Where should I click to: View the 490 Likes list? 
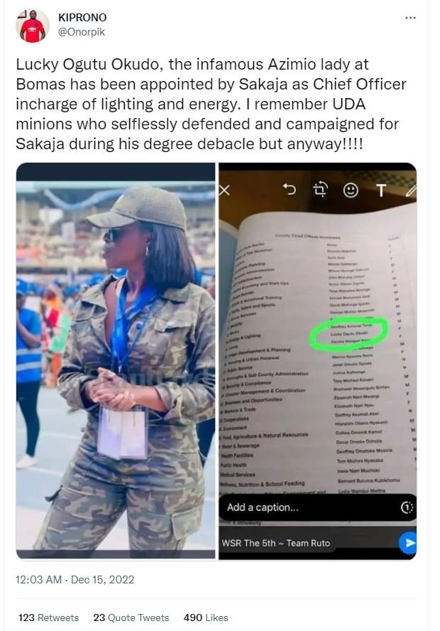click(x=206, y=617)
